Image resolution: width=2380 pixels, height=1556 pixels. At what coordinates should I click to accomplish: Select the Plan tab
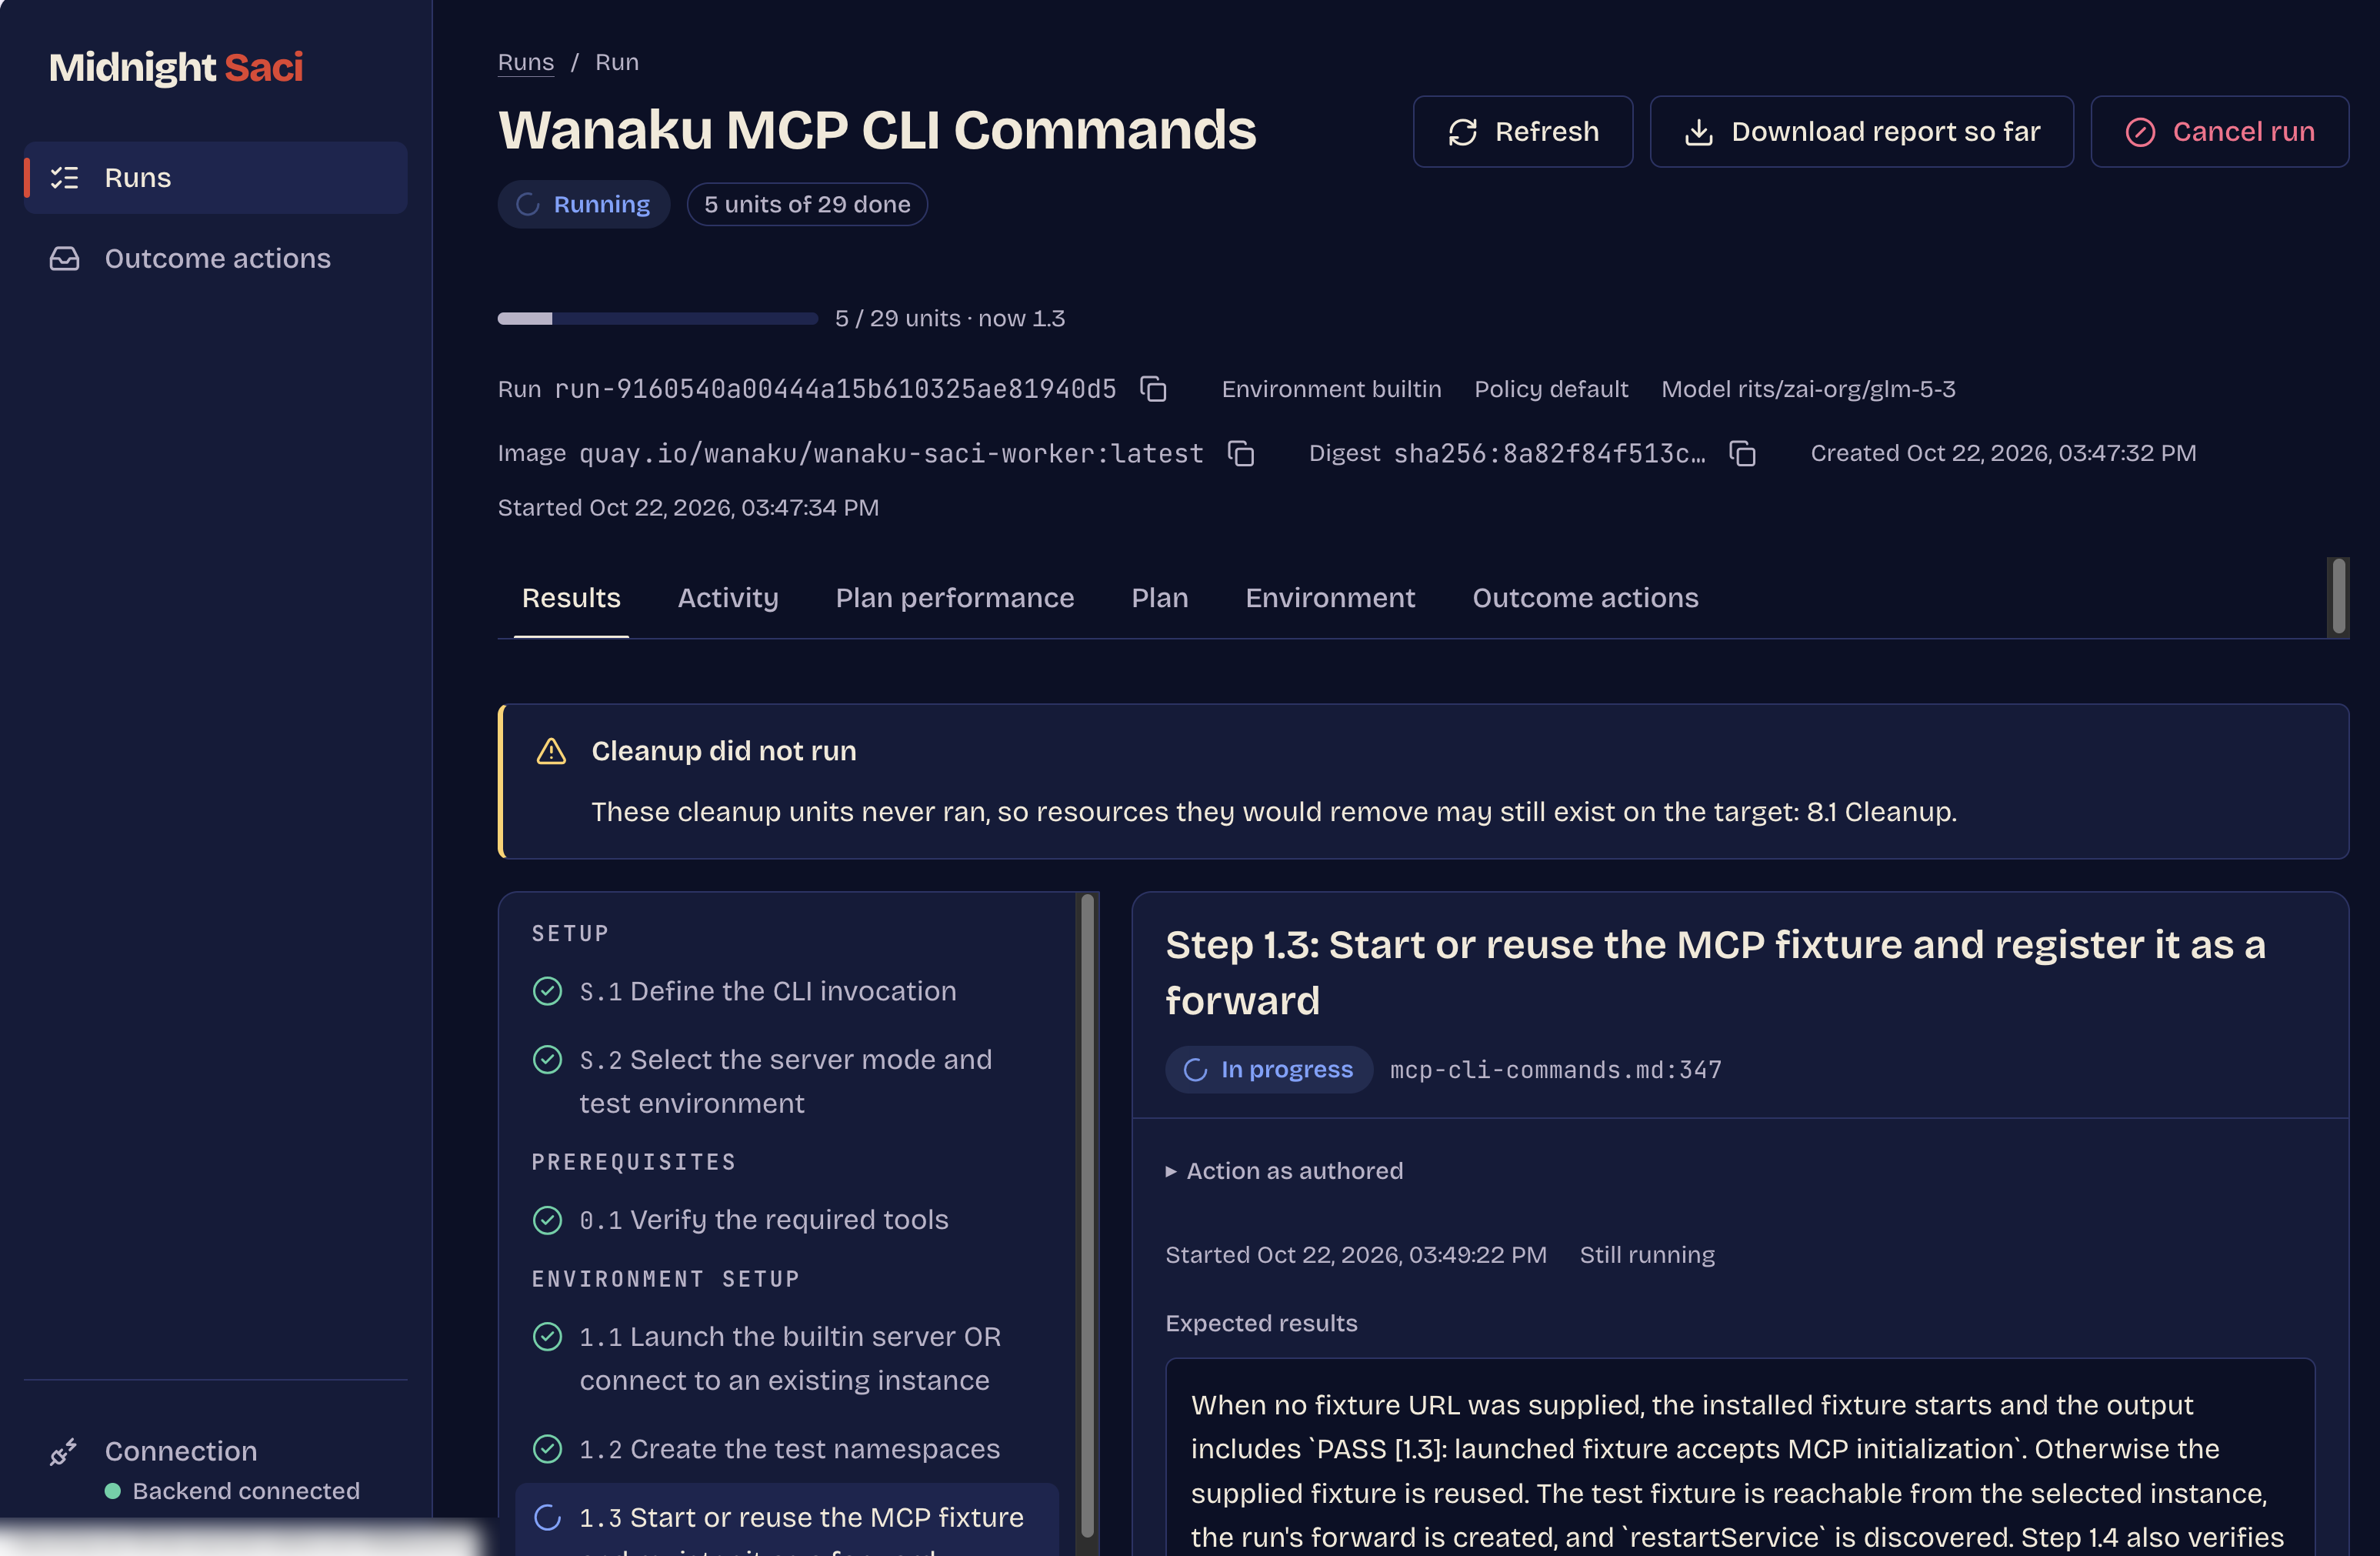(x=1159, y=599)
